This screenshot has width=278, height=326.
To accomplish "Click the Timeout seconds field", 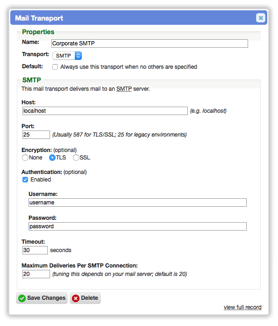I will click(35, 250).
